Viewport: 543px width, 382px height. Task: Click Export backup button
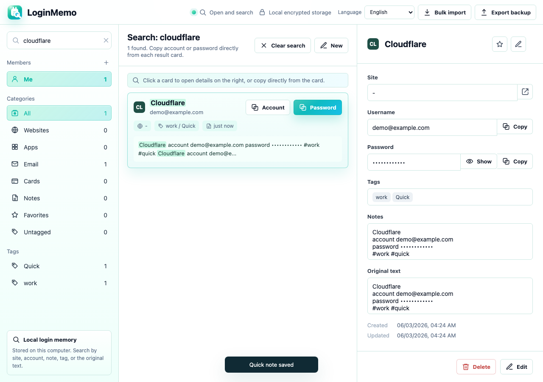click(x=505, y=12)
